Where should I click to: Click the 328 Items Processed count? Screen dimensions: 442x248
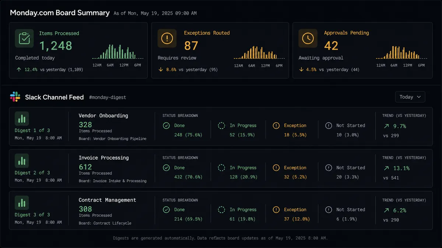tap(85, 125)
